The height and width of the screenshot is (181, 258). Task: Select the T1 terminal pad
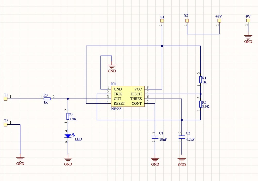5,98
